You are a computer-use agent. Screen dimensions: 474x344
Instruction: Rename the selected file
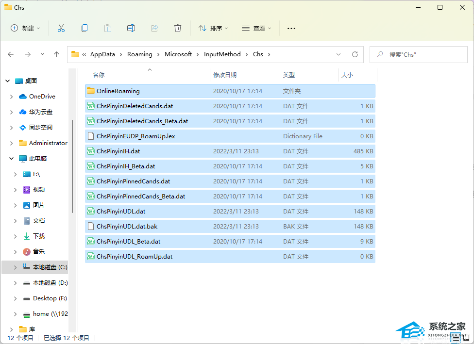131,28
